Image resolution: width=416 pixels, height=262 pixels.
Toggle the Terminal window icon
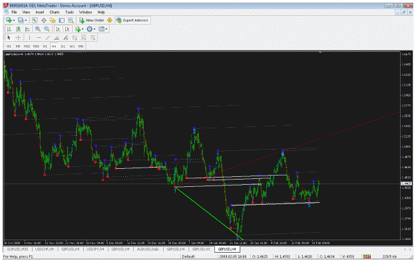tap(61, 20)
